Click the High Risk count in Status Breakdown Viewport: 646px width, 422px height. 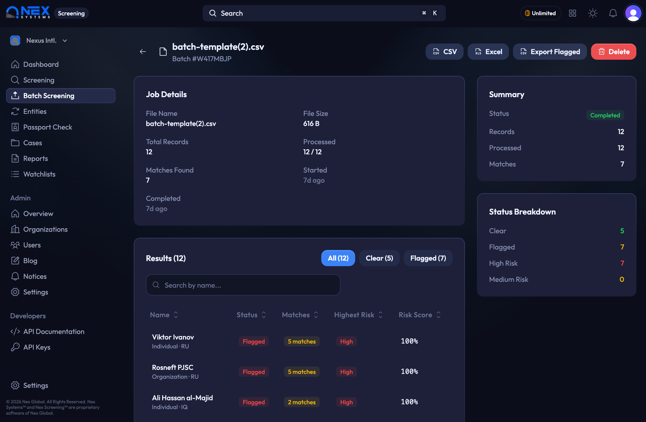pyautogui.click(x=622, y=263)
